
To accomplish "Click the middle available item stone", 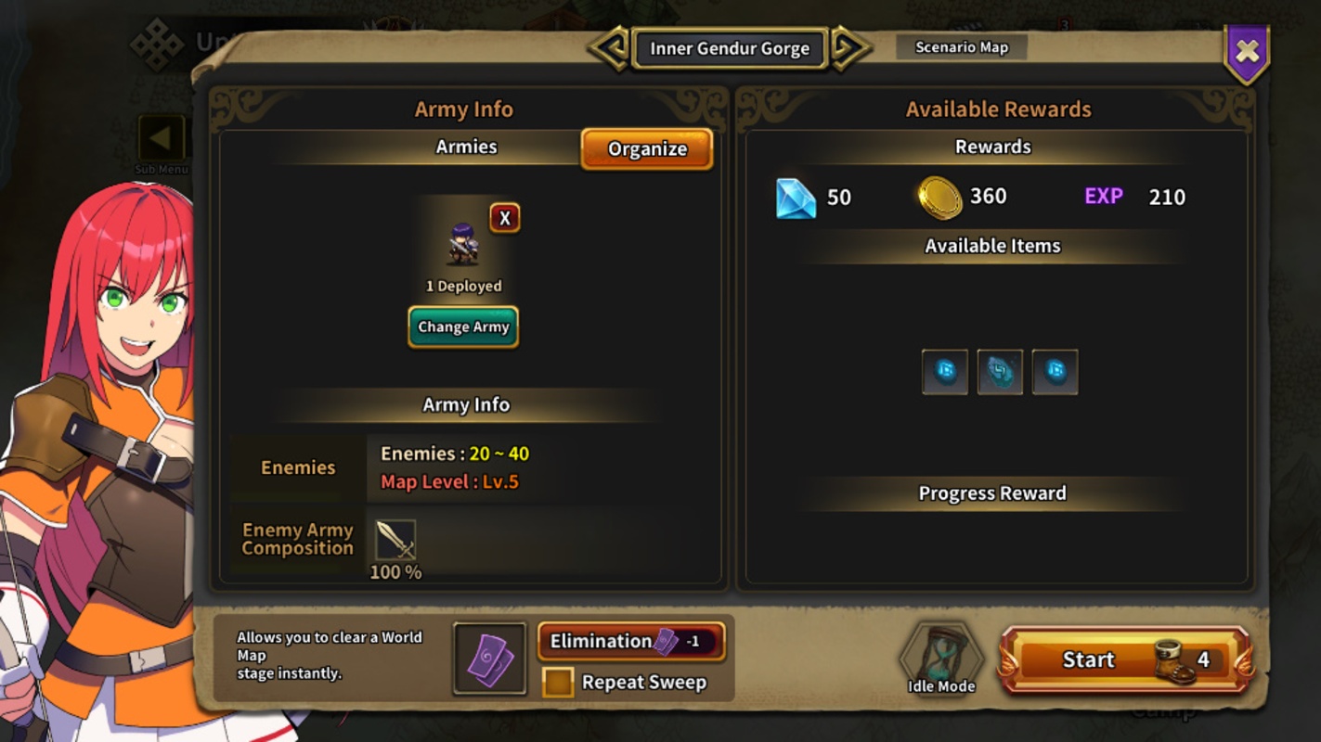I will pyautogui.click(x=1000, y=372).
